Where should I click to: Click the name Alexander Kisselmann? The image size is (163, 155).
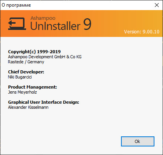[28, 107]
